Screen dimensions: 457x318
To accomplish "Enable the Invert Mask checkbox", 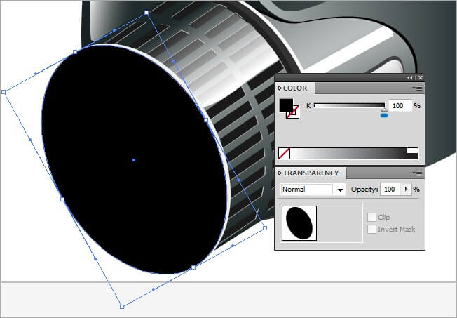I will pyautogui.click(x=372, y=230).
